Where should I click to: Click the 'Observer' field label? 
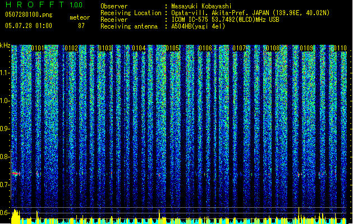click(114, 6)
